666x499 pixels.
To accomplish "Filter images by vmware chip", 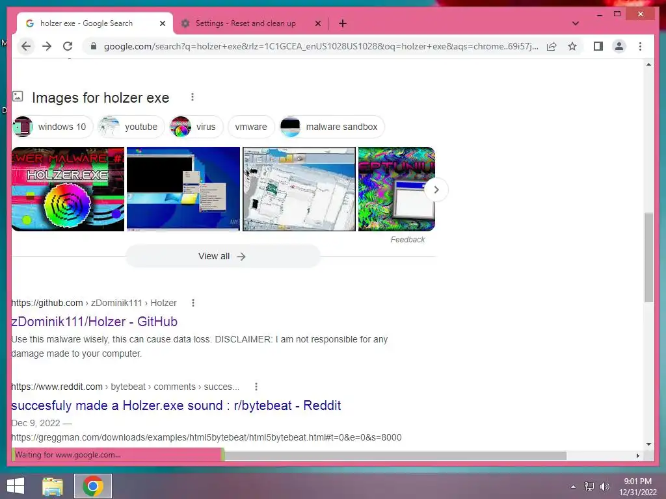I will click(x=251, y=127).
